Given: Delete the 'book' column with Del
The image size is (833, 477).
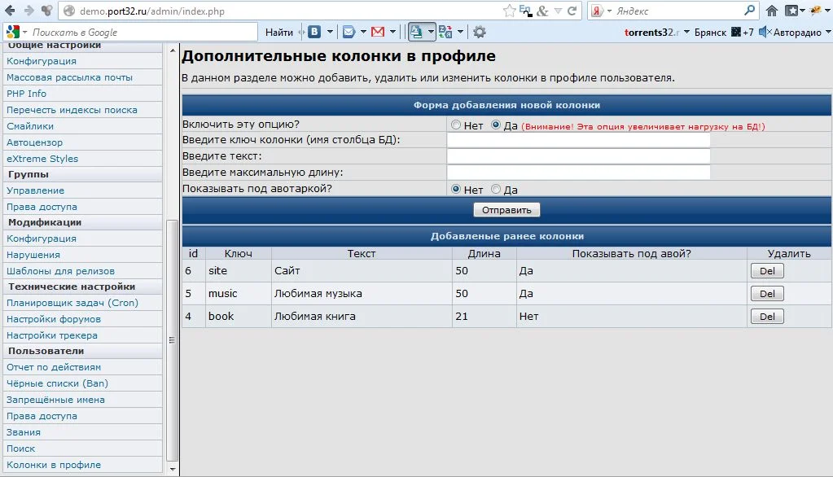Looking at the screenshot, I should (x=767, y=317).
